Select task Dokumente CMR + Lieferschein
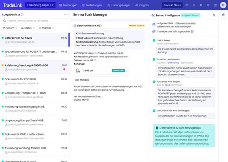This screenshot has width=228, height=162. click(x=35, y=136)
